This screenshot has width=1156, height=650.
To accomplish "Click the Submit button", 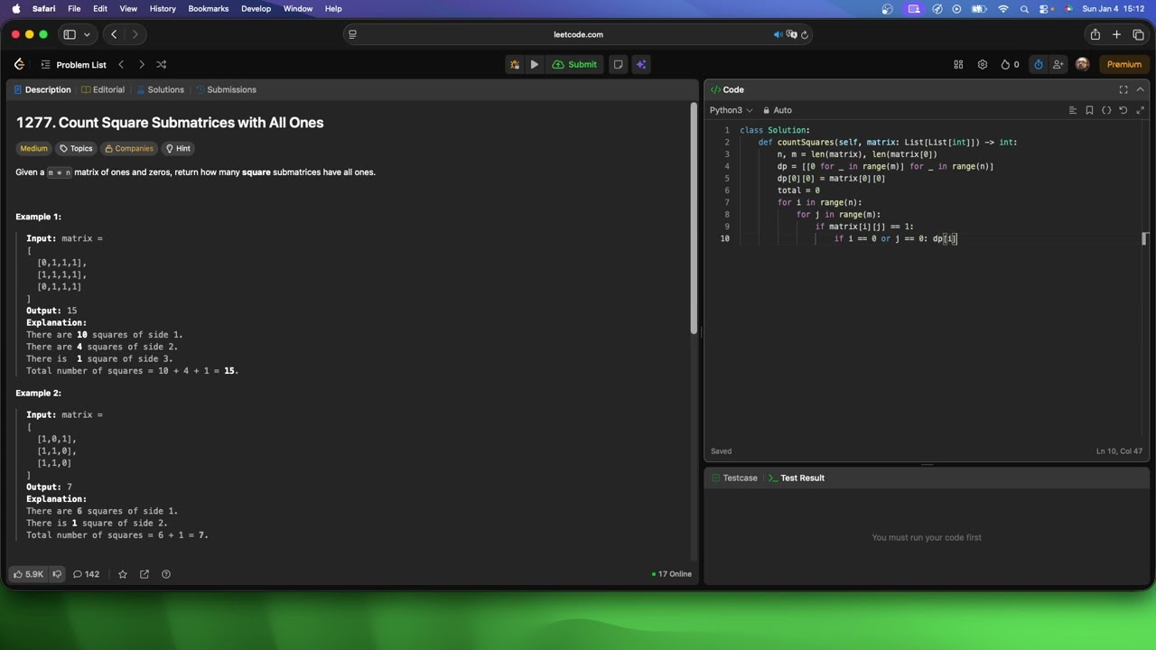I will (575, 64).
